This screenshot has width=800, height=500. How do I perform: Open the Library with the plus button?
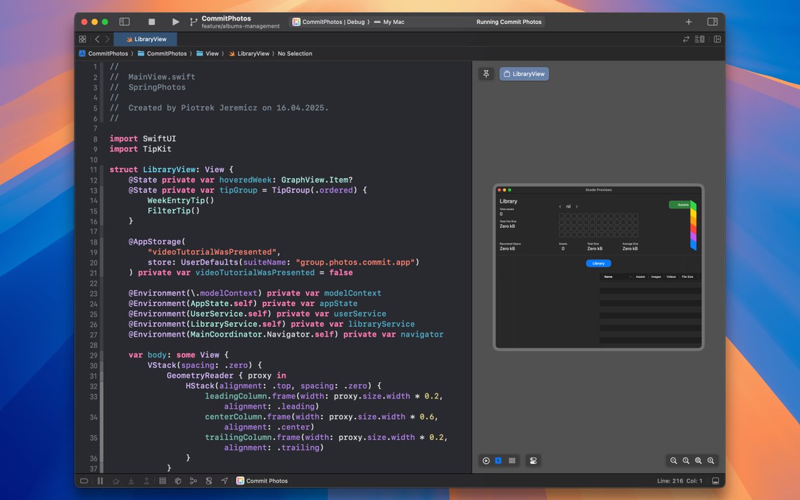689,22
